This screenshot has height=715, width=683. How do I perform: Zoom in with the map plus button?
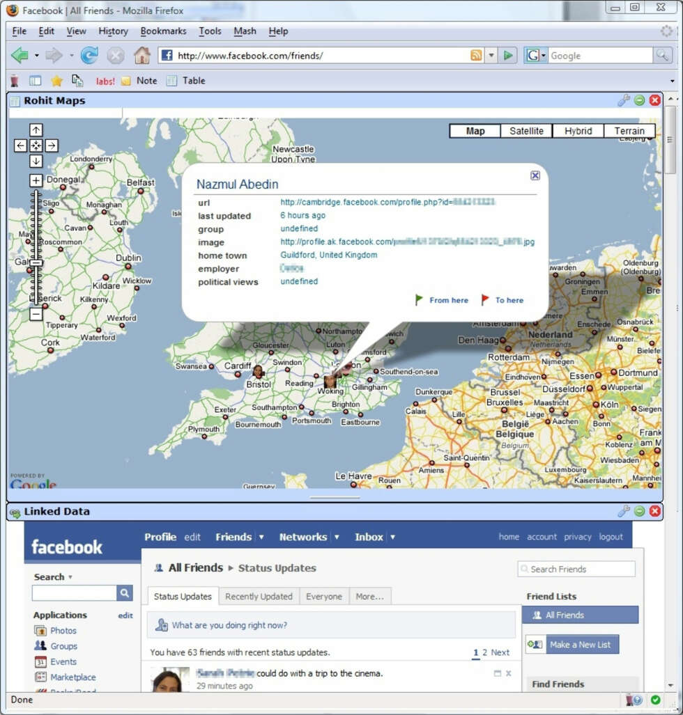point(36,180)
